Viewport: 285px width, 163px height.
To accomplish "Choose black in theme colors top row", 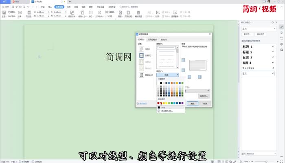I will pyautogui.click(x=161, y=83).
